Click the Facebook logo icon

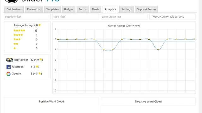pos(9,67)
